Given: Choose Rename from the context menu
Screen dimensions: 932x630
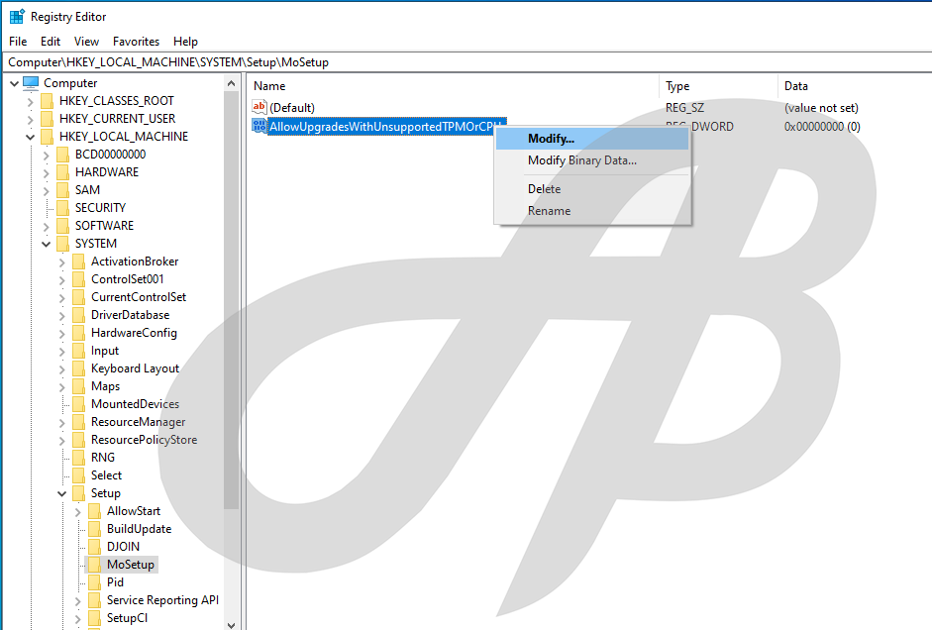Looking at the screenshot, I should point(592,211).
